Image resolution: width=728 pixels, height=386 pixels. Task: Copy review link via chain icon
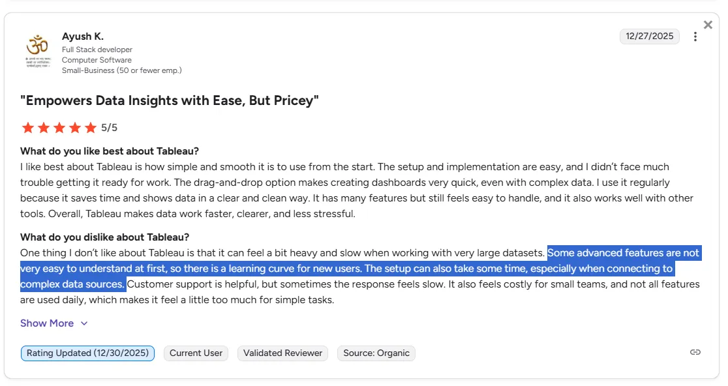coord(695,352)
